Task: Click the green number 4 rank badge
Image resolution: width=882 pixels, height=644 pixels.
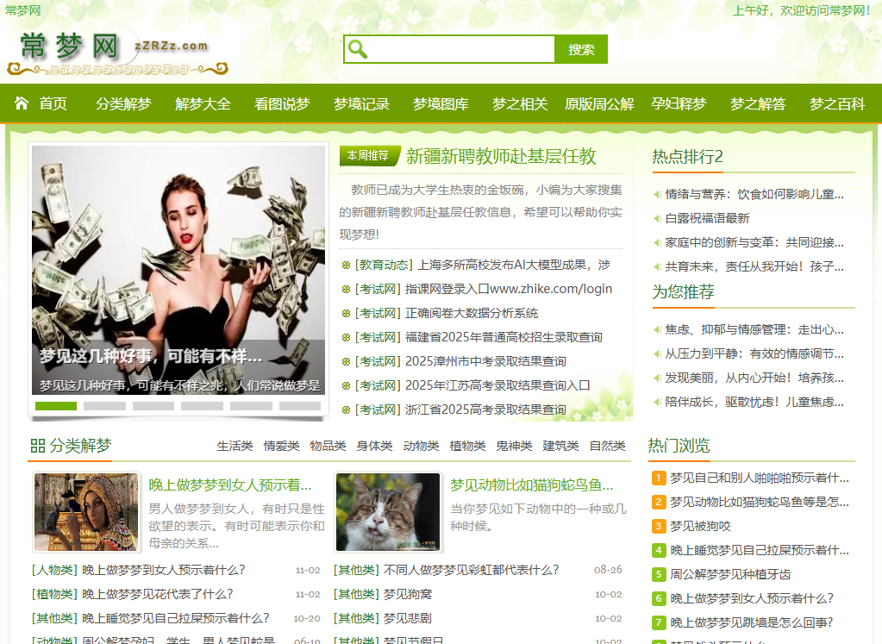Action: pos(659,550)
